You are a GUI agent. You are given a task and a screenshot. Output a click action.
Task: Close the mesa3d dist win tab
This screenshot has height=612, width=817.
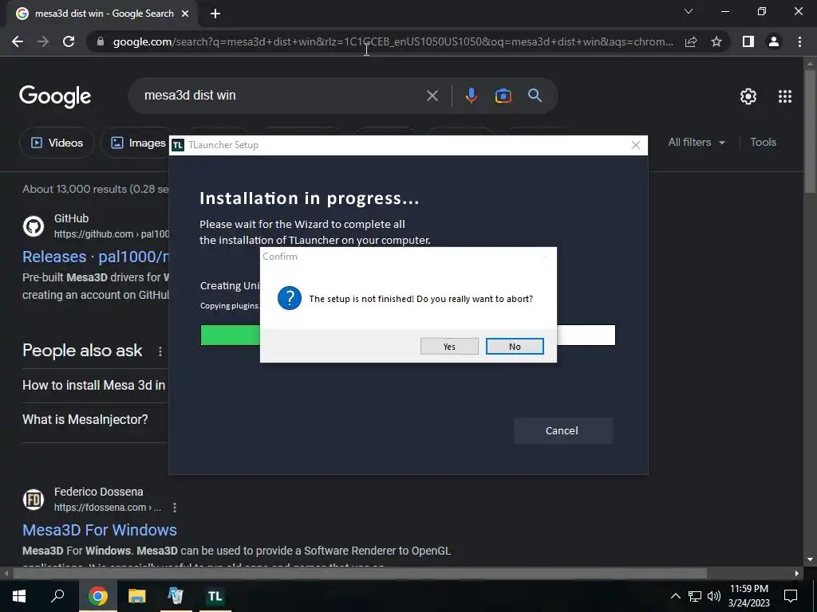[185, 14]
